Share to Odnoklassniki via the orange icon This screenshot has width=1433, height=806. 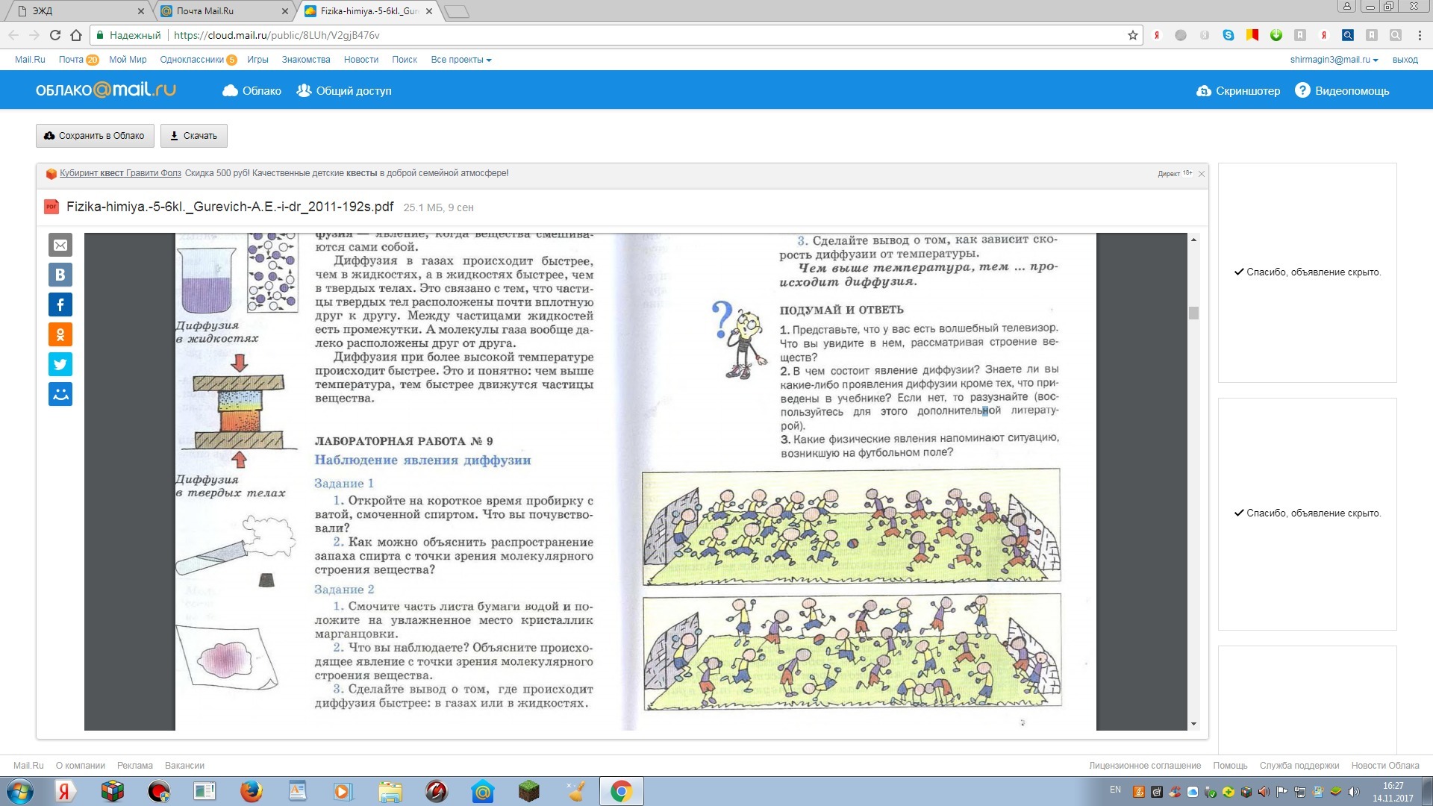click(x=60, y=334)
